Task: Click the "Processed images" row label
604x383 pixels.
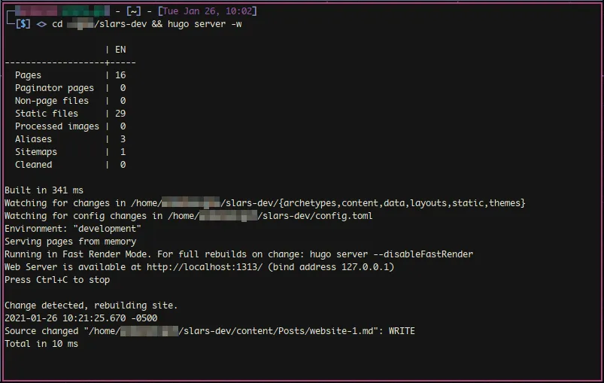Action: click(57, 126)
